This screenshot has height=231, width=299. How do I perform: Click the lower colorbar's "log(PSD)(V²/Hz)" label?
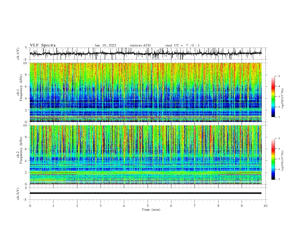coord(282,161)
